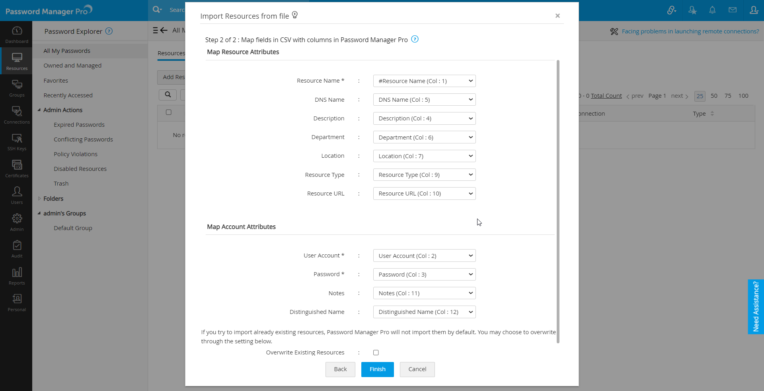Click help icon beside Step 2 heading
Viewport: 764px width, 391px height.
click(x=415, y=39)
